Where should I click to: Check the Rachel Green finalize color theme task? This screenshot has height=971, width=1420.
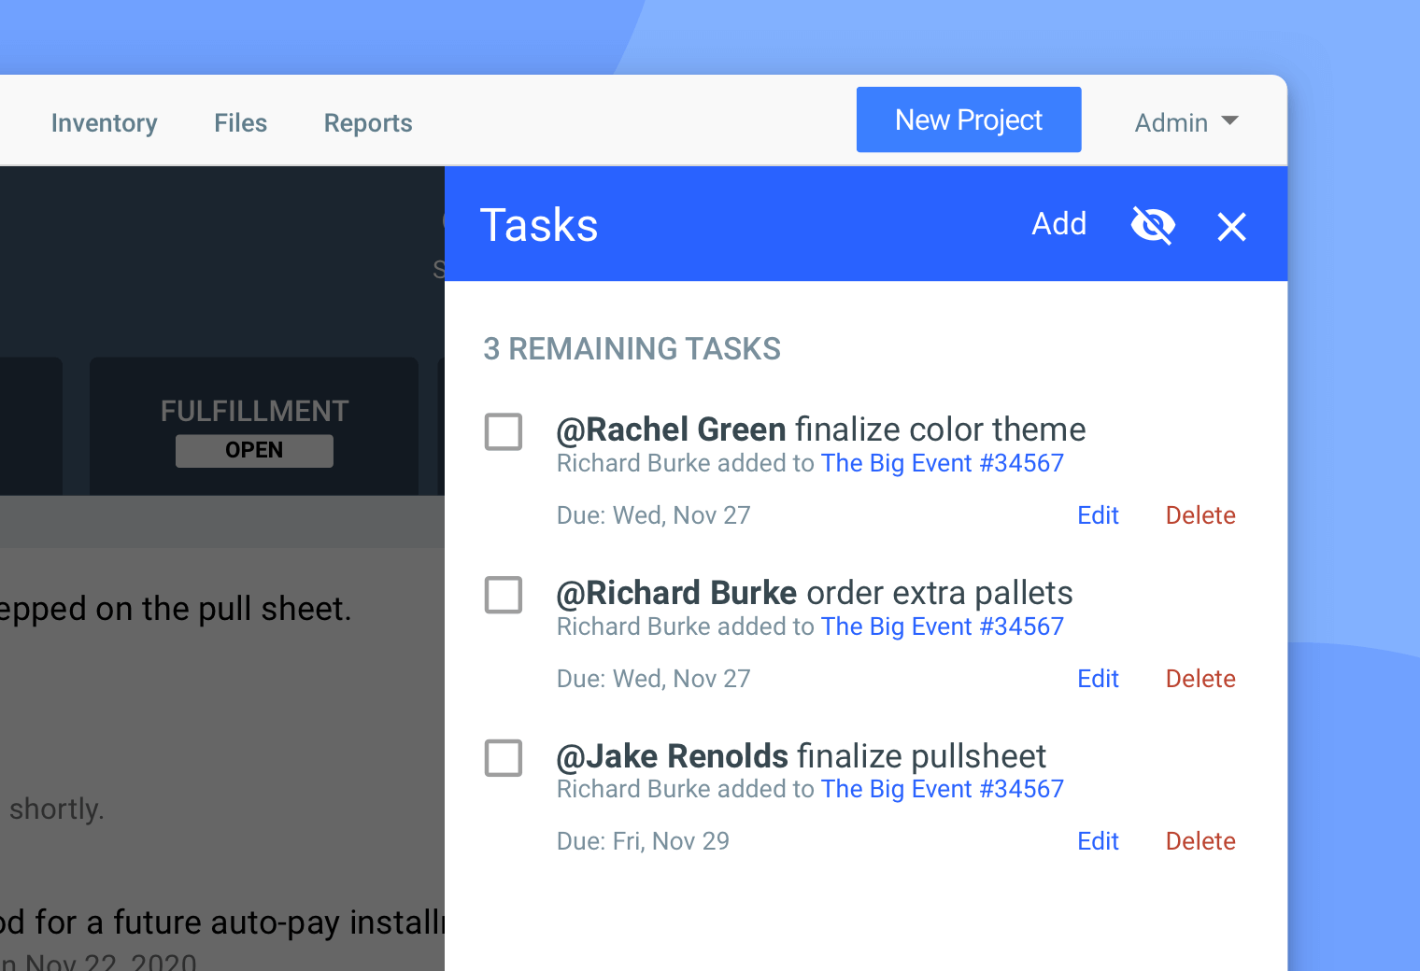504,431
